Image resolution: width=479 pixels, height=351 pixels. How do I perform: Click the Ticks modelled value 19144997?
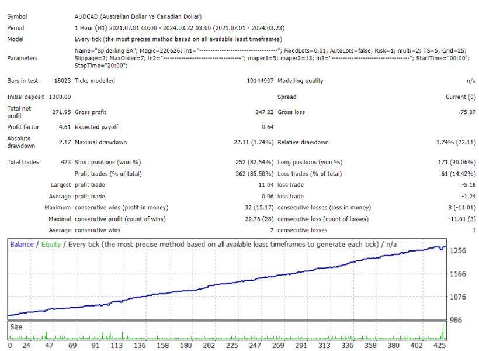point(260,81)
